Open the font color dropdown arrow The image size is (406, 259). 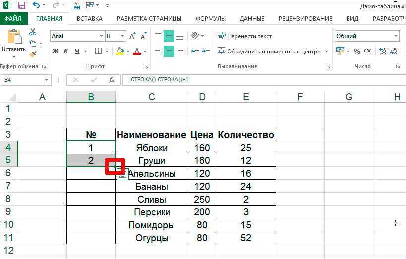[145, 51]
